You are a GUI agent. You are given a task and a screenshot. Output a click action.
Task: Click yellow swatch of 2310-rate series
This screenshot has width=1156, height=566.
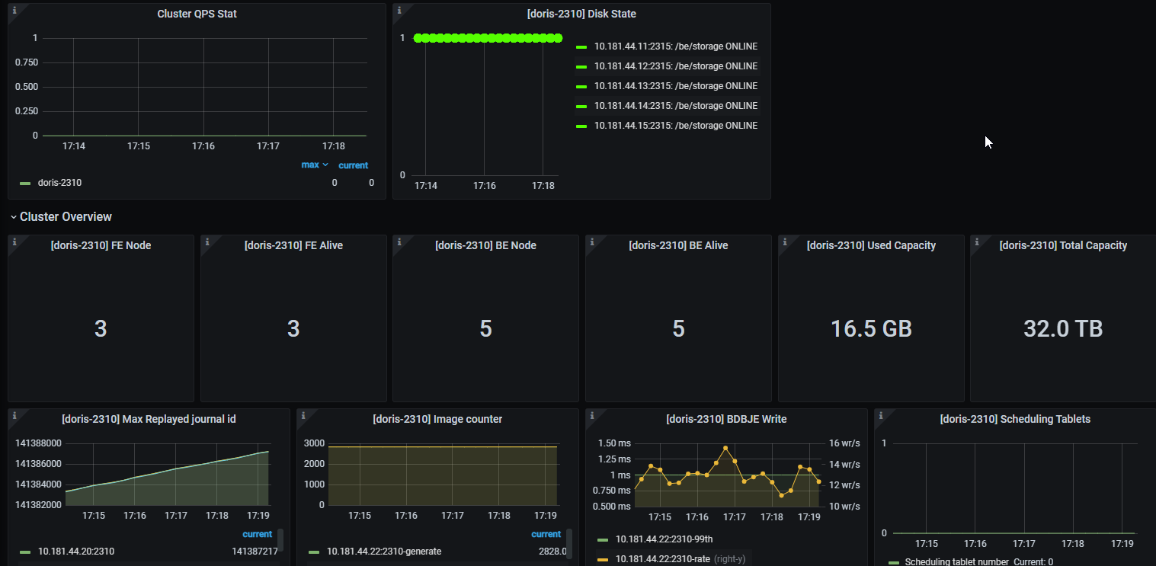point(603,560)
